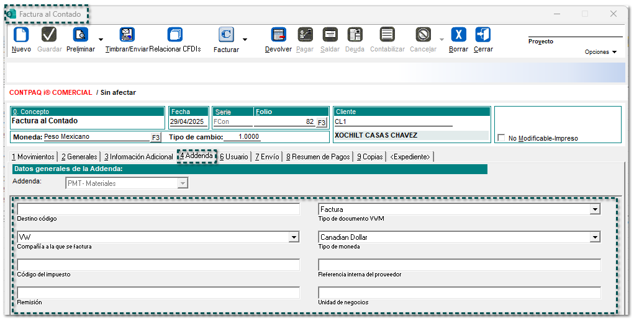Click the Facturar toolbar icon
Image resolution: width=634 pixels, height=321 pixels.
pyautogui.click(x=226, y=35)
